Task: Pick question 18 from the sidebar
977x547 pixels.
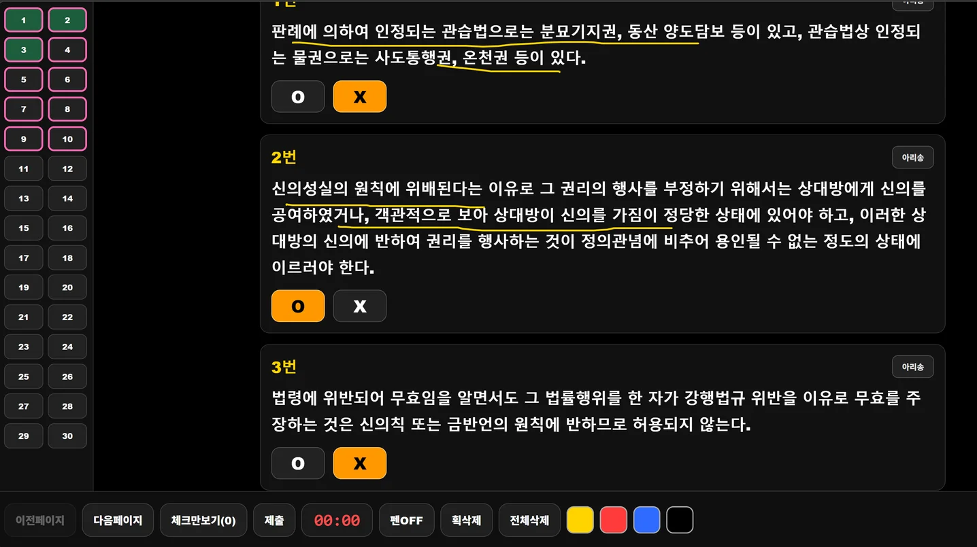Action: 67,258
